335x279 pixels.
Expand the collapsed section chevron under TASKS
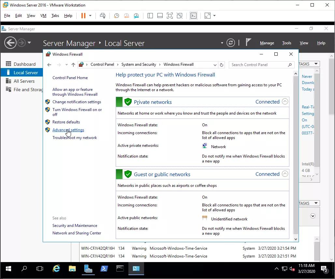tap(313, 216)
